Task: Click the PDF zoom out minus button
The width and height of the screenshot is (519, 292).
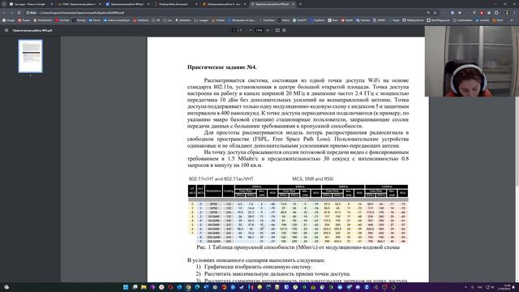Action: click(x=251, y=30)
